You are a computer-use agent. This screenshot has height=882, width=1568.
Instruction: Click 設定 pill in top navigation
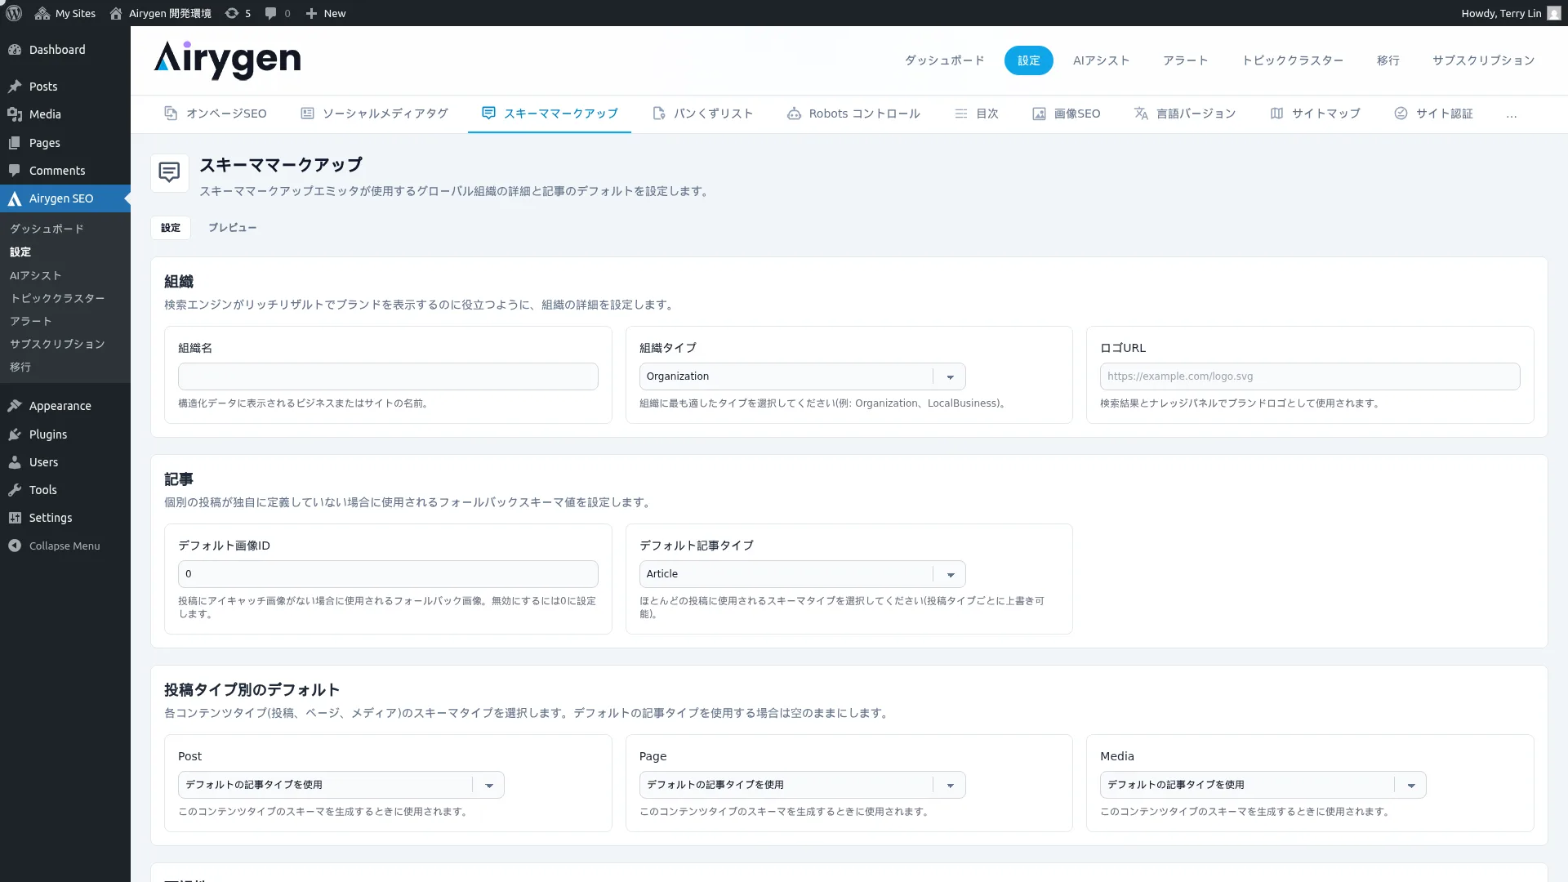point(1028,60)
